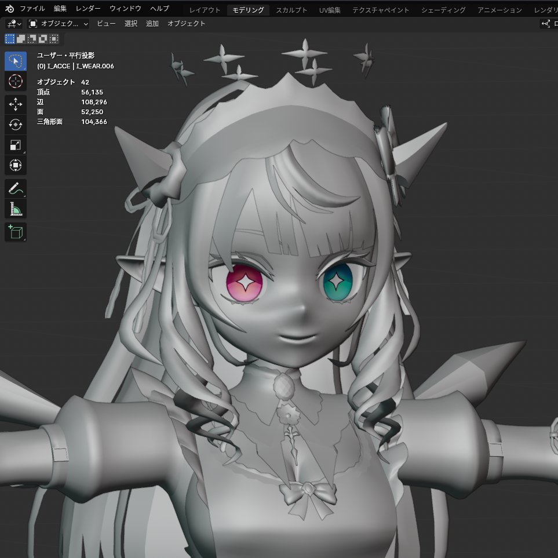Open the 選択 menu in viewport header
The height and width of the screenshot is (558, 558).
131,24
